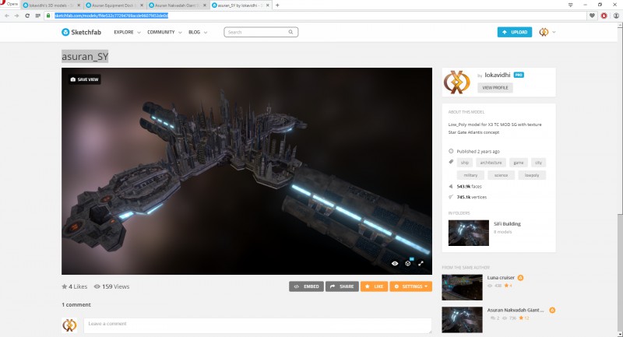The height and width of the screenshot is (337, 623).
Task: Select the architecture tag
Action: [491, 163]
